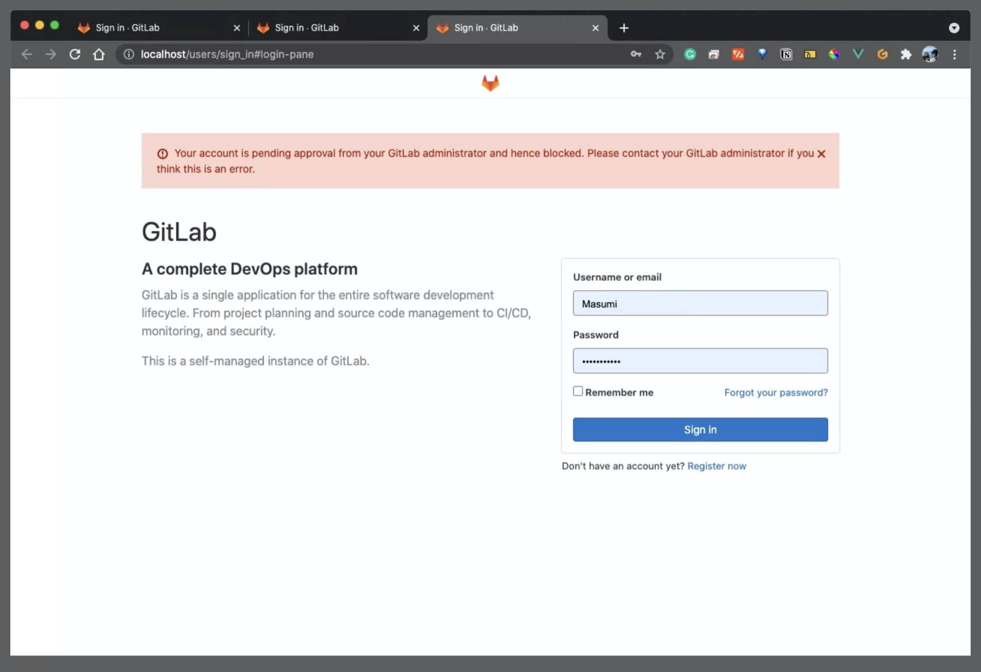Open Forgot your password link
This screenshot has width=981, height=672.
[776, 392]
